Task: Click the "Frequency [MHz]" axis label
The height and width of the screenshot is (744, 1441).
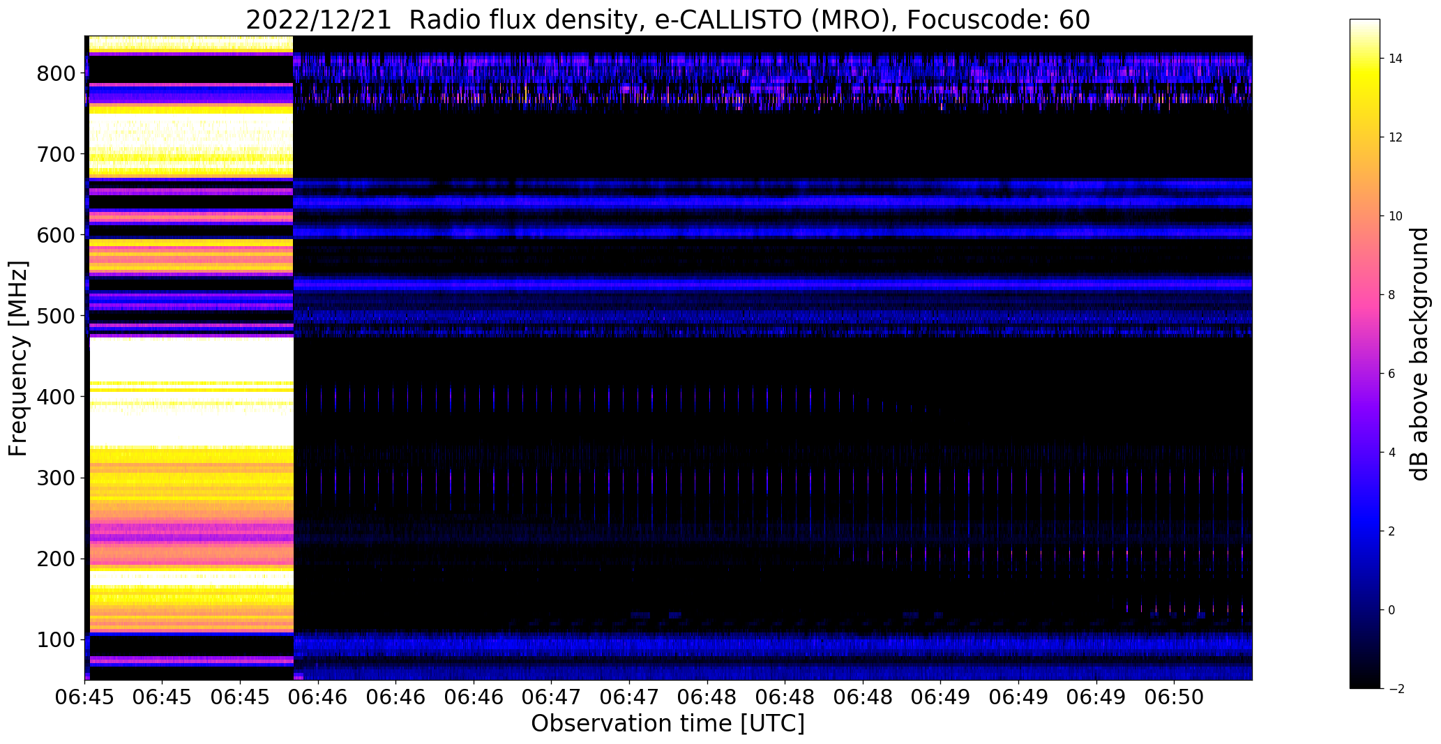Action: pos(19,358)
